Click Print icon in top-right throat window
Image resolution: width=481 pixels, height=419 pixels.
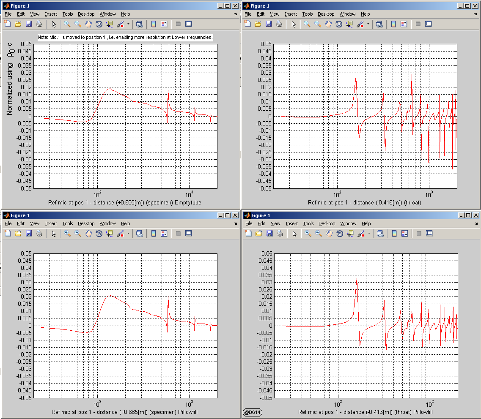pos(279,24)
